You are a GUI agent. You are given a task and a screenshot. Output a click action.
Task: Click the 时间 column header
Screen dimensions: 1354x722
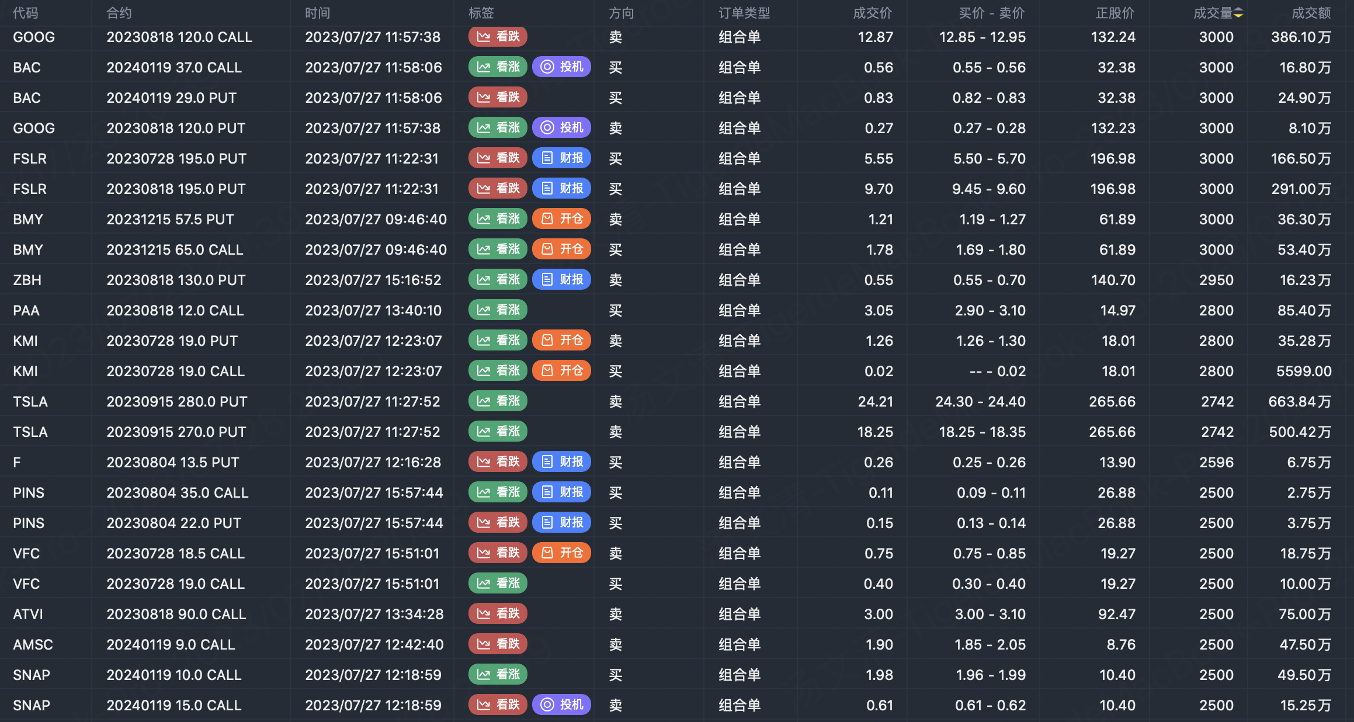pos(318,13)
